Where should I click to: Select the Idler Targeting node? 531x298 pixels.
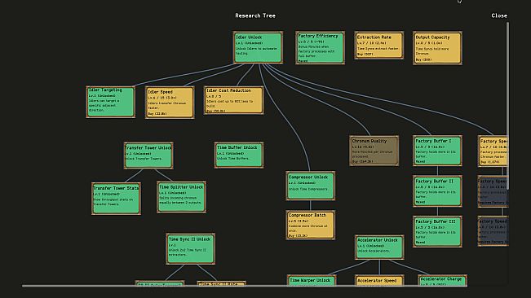pos(110,102)
